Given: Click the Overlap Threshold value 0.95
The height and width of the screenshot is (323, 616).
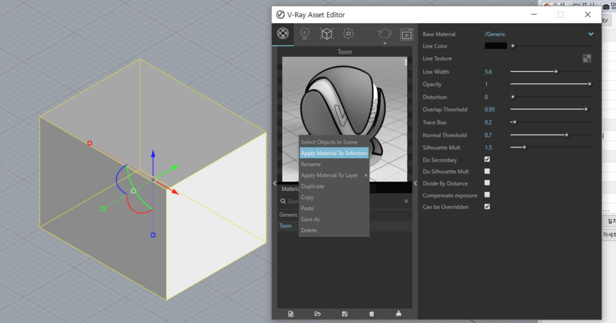Looking at the screenshot, I should click(490, 109).
